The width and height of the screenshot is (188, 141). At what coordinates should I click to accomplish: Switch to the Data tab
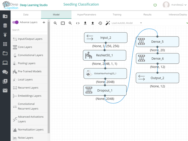26,15
